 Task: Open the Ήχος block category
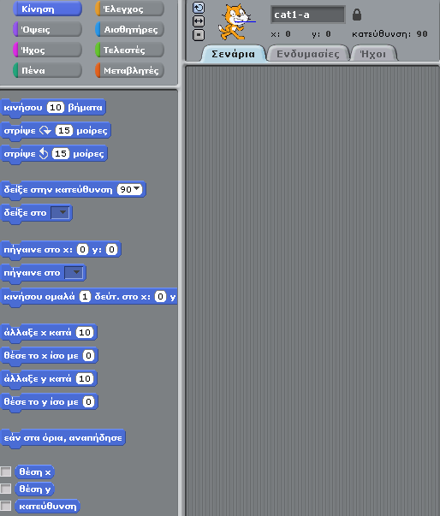[47, 50]
